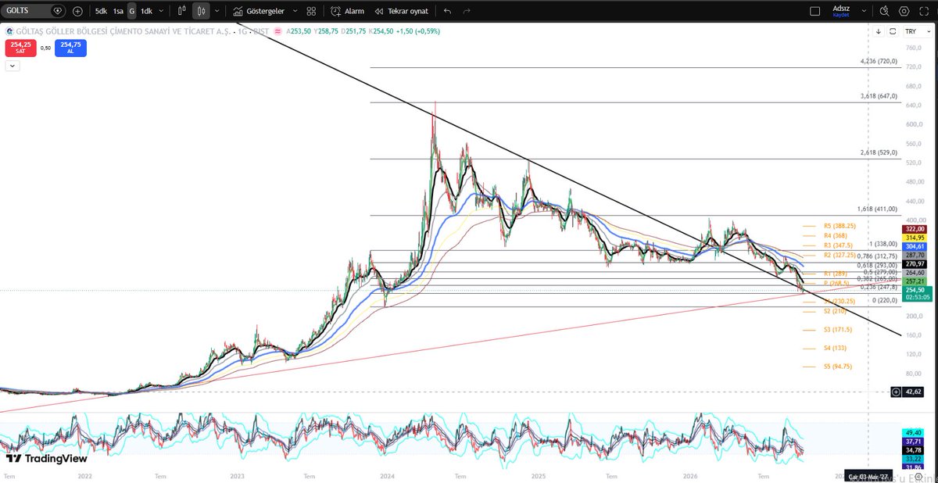Enter fullscreen mode icon
The height and width of the screenshot is (483, 938).
(x=923, y=11)
